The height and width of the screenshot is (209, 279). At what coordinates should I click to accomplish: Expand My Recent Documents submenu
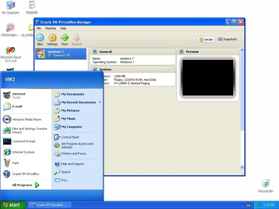point(78,102)
